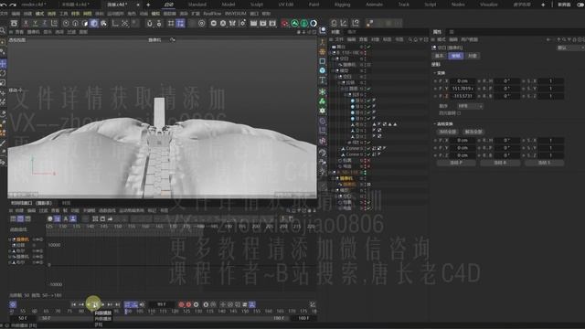Toggle the sound speaker icon in playback bar
Image resolution: width=585 pixels, height=329 pixels.
pos(142,304)
